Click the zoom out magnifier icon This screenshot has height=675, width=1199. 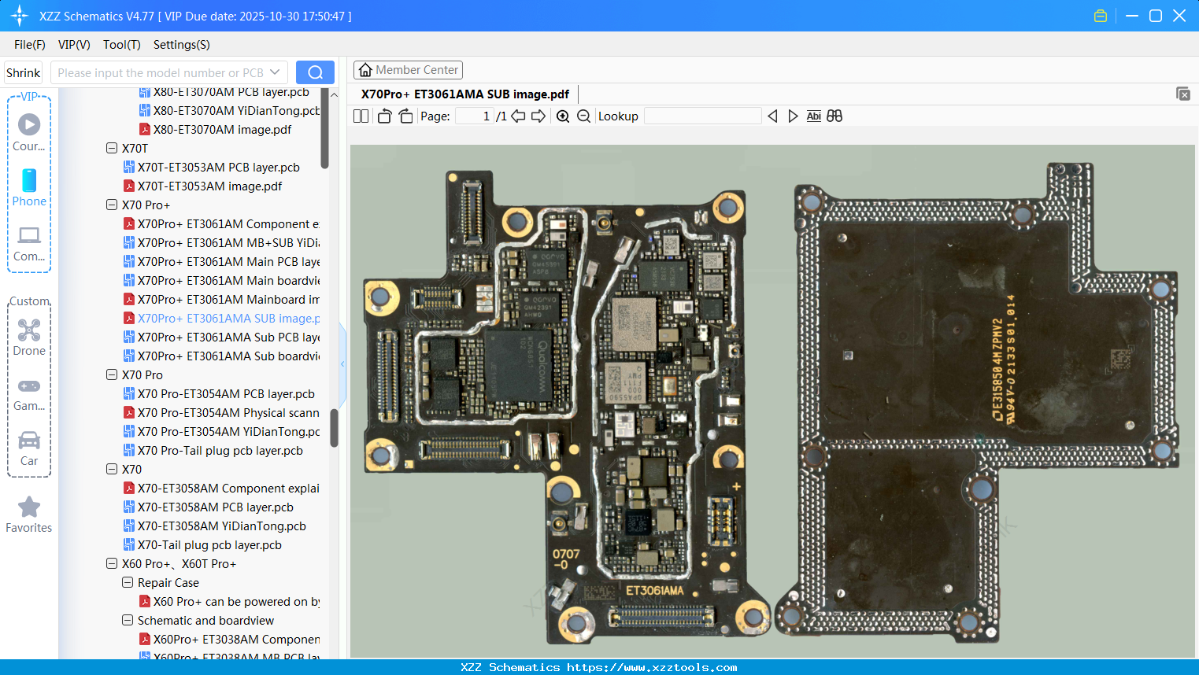(583, 116)
